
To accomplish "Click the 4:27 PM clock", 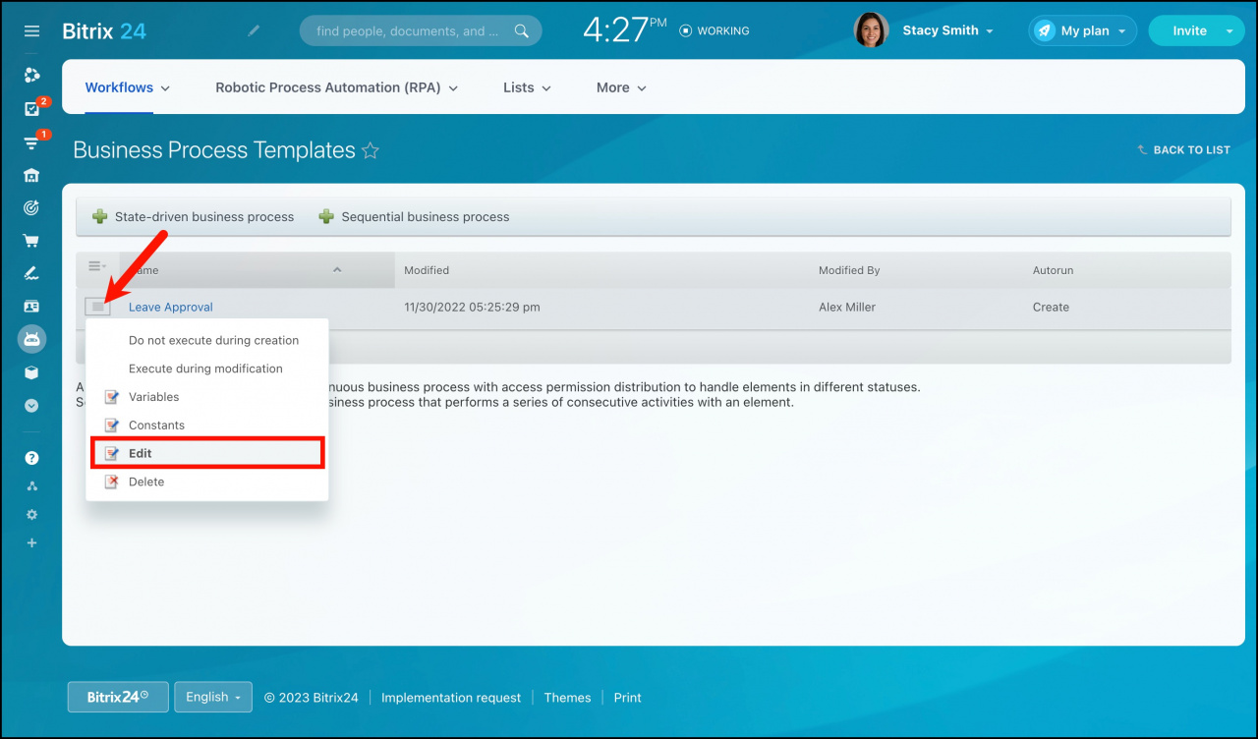I will 624,30.
